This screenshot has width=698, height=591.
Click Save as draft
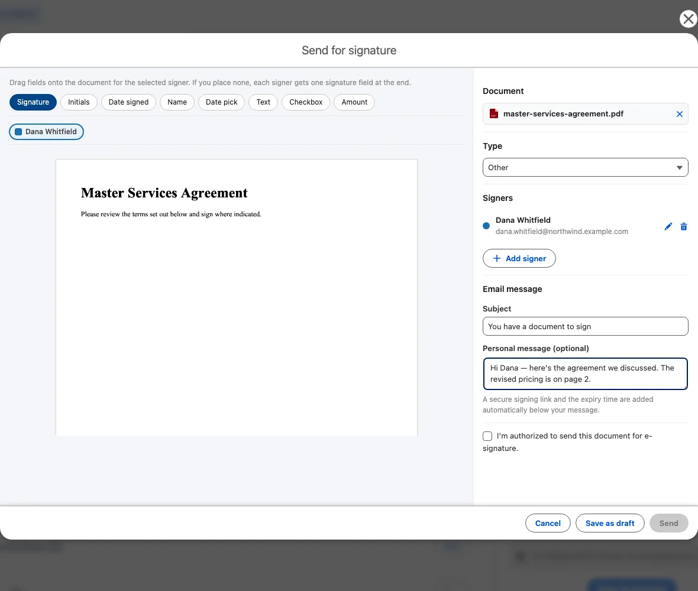[610, 523]
